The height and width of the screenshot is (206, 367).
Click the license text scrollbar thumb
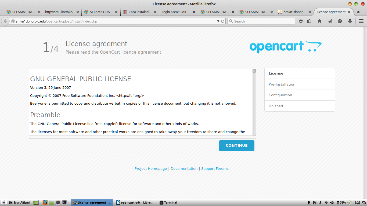click(254, 71)
